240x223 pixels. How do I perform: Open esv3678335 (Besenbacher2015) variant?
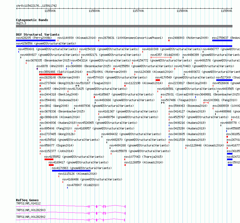(x=48, y=60)
